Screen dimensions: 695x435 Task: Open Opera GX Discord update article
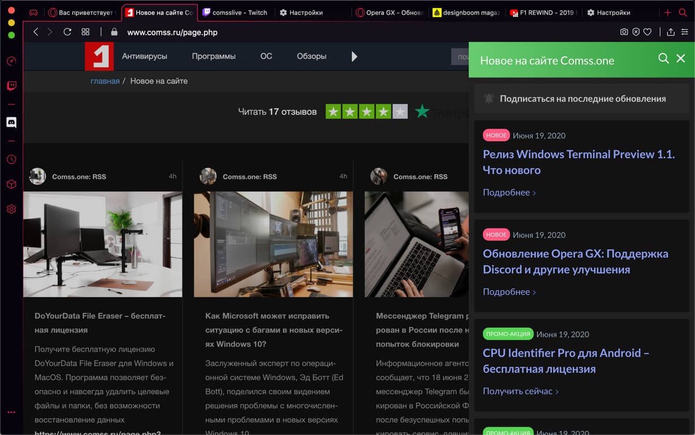point(576,262)
